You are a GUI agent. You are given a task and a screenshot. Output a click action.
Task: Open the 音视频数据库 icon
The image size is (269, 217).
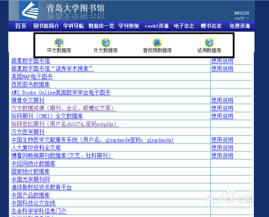tap(157, 42)
